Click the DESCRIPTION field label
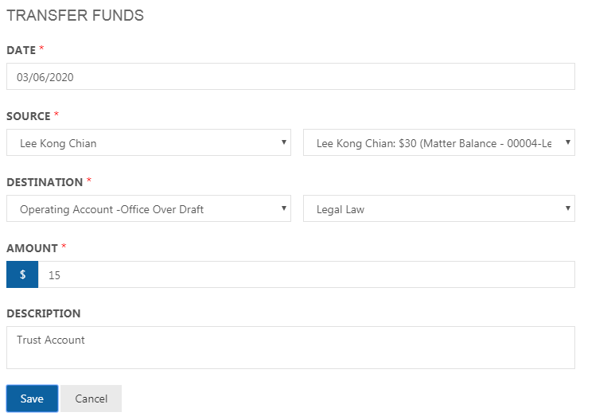The width and height of the screenshot is (615, 420). (44, 313)
